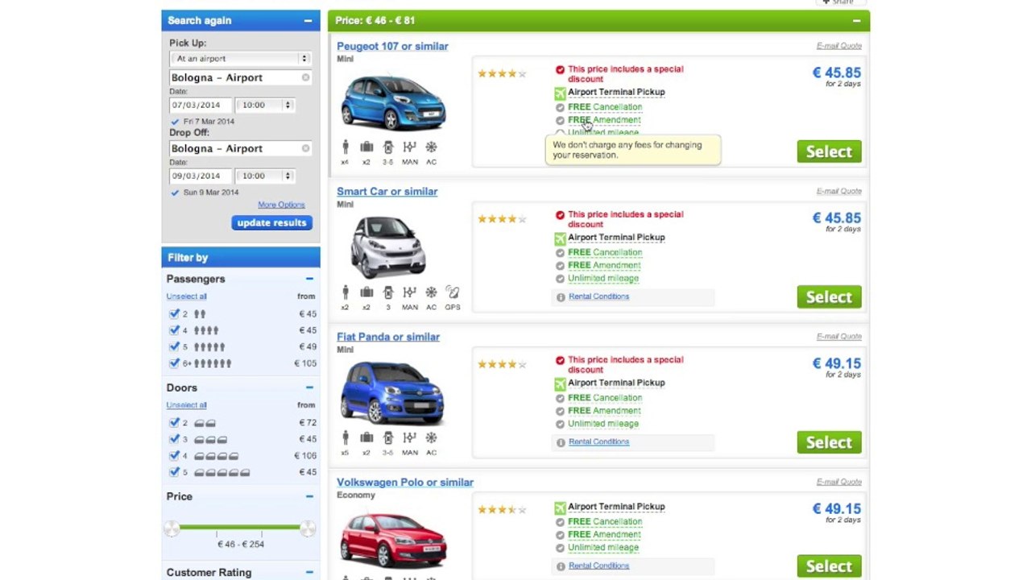Image resolution: width=1031 pixels, height=580 pixels.
Task: Click the star rating on the Peugeot 107 card
Action: click(502, 73)
